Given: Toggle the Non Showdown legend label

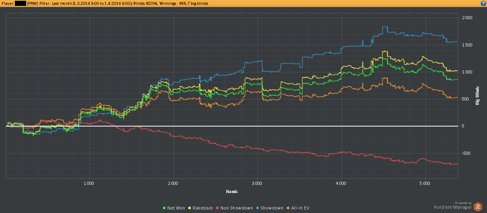Looking at the screenshot, I should 236,208.
